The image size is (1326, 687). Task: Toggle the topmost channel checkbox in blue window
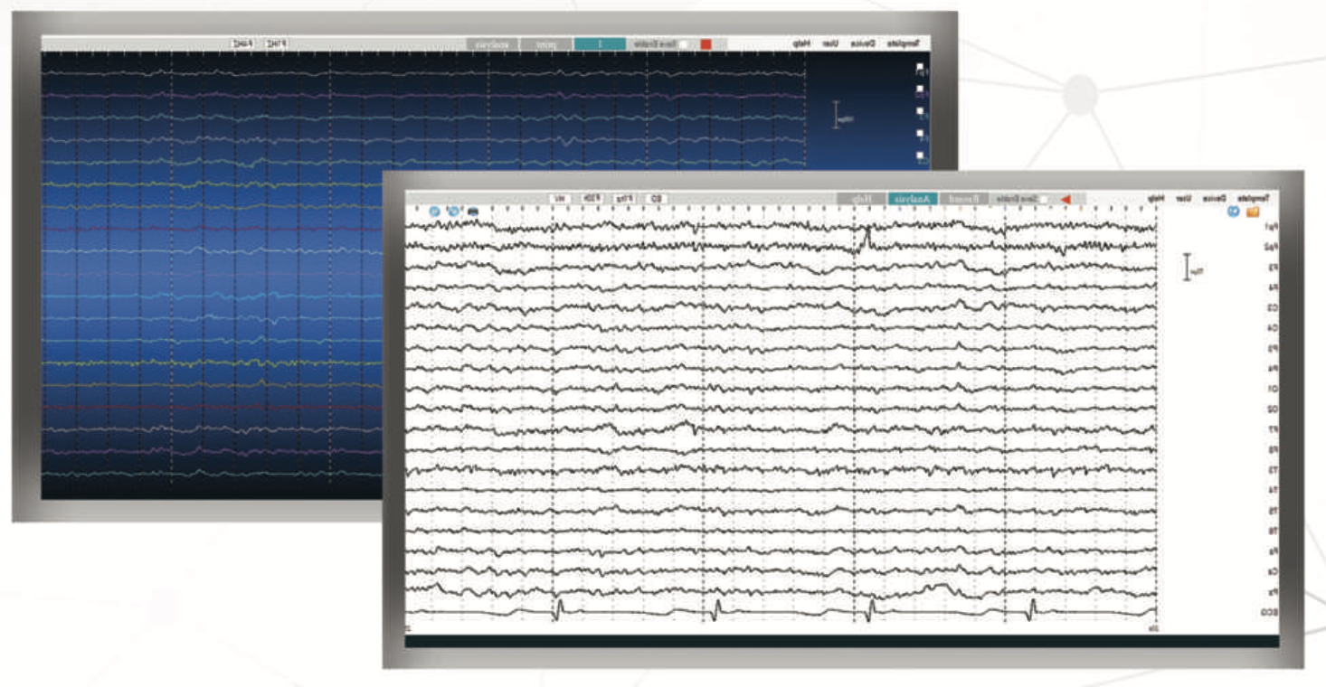(x=920, y=67)
